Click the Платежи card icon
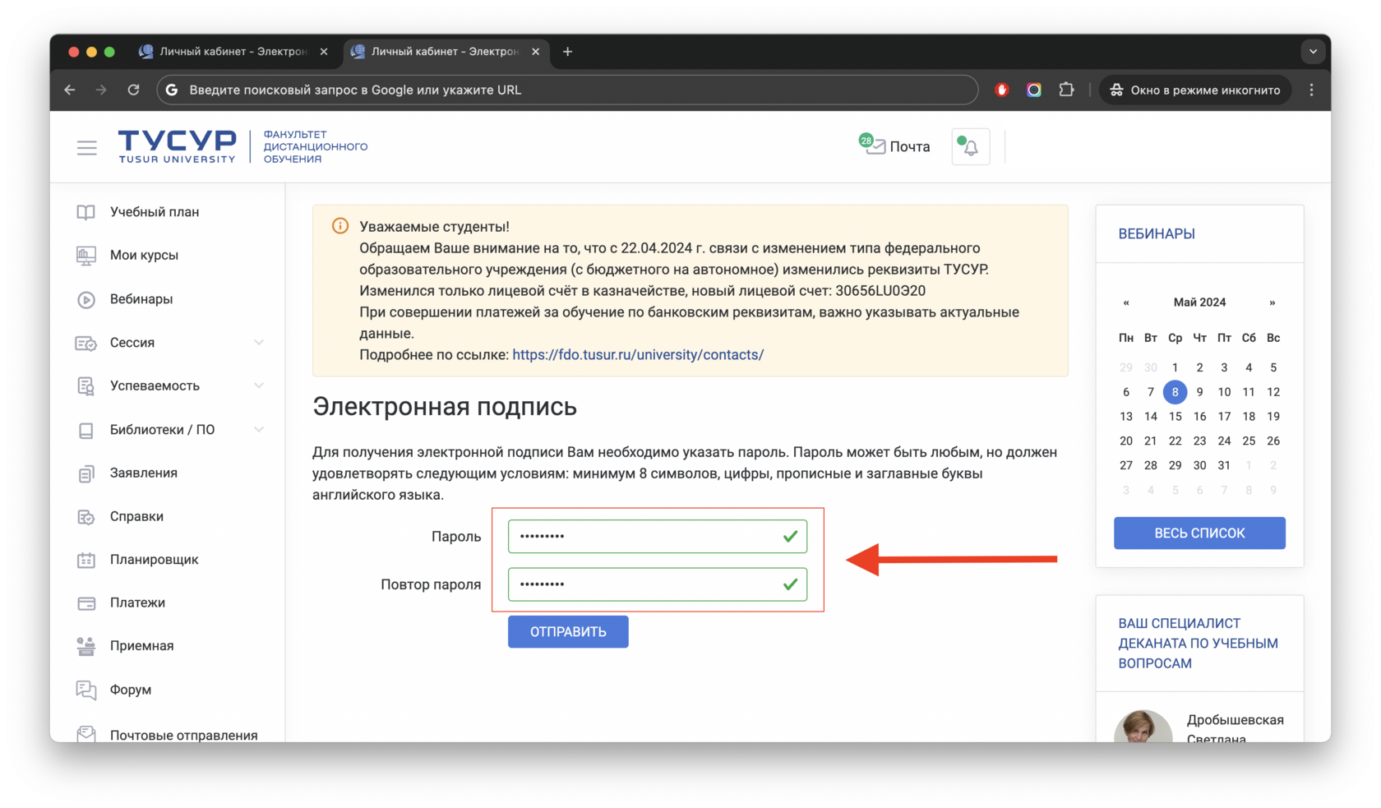The width and height of the screenshot is (1381, 808). [86, 603]
